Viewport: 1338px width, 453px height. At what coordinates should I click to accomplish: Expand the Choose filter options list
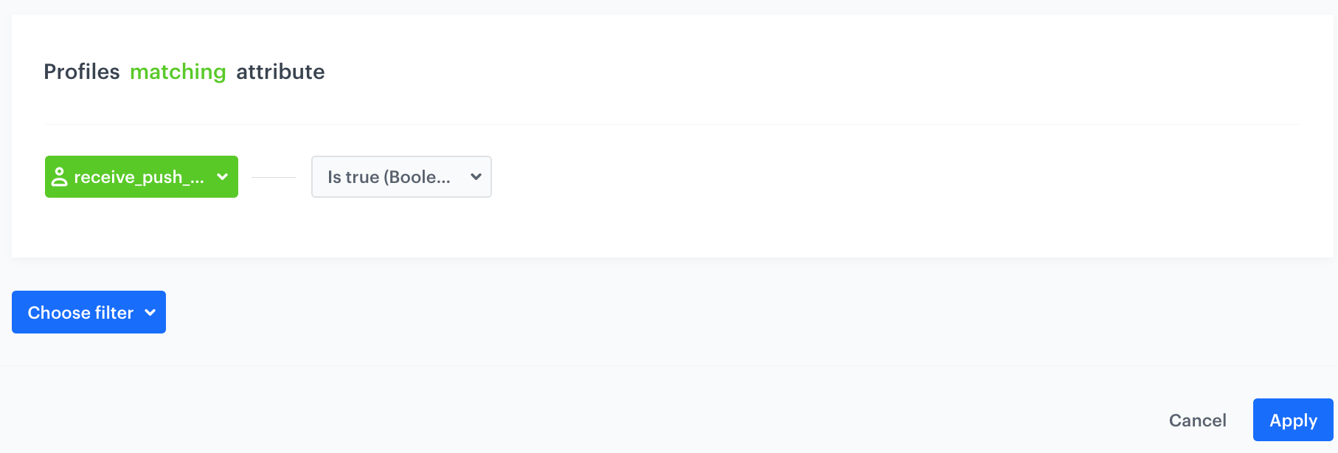89,312
